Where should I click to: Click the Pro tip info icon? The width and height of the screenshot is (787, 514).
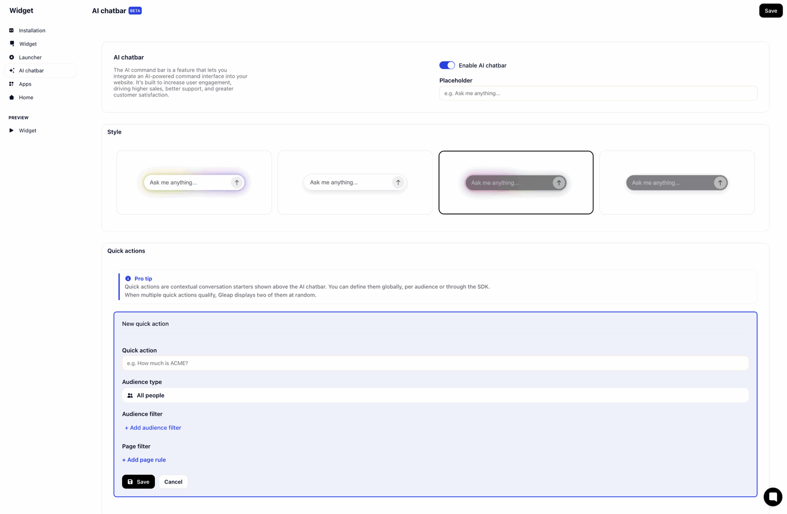point(128,279)
